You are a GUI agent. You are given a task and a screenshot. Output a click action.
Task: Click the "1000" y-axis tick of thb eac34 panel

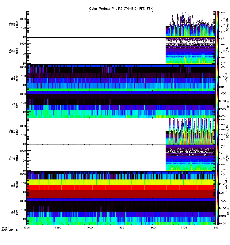23,19
